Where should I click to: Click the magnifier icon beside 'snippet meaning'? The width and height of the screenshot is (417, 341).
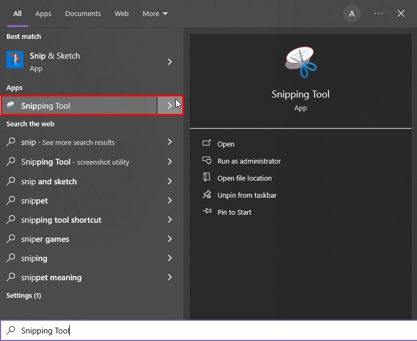[x=11, y=277]
